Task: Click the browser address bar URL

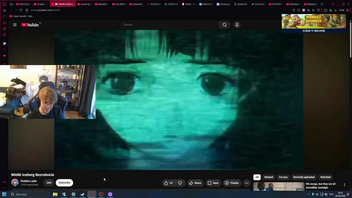Action: (x=45, y=10)
